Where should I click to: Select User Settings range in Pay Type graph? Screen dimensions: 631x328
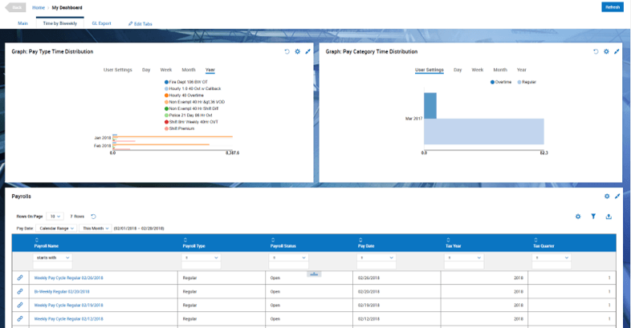tap(118, 70)
